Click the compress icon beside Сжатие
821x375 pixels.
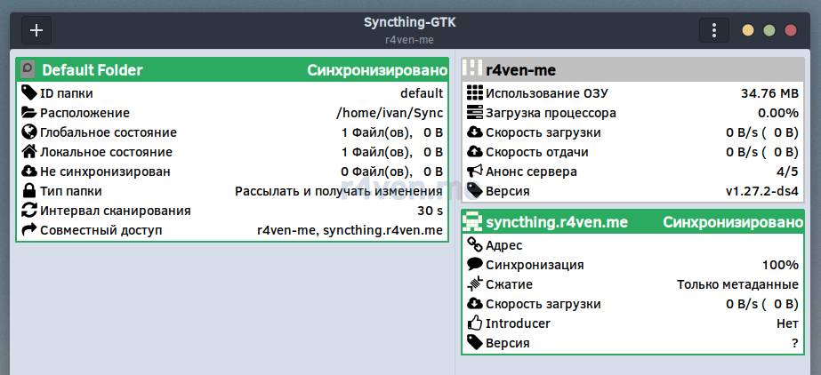pos(474,284)
